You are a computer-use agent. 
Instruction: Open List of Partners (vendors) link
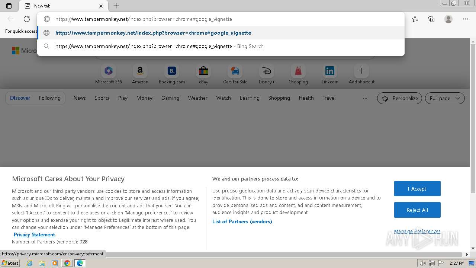click(x=242, y=221)
